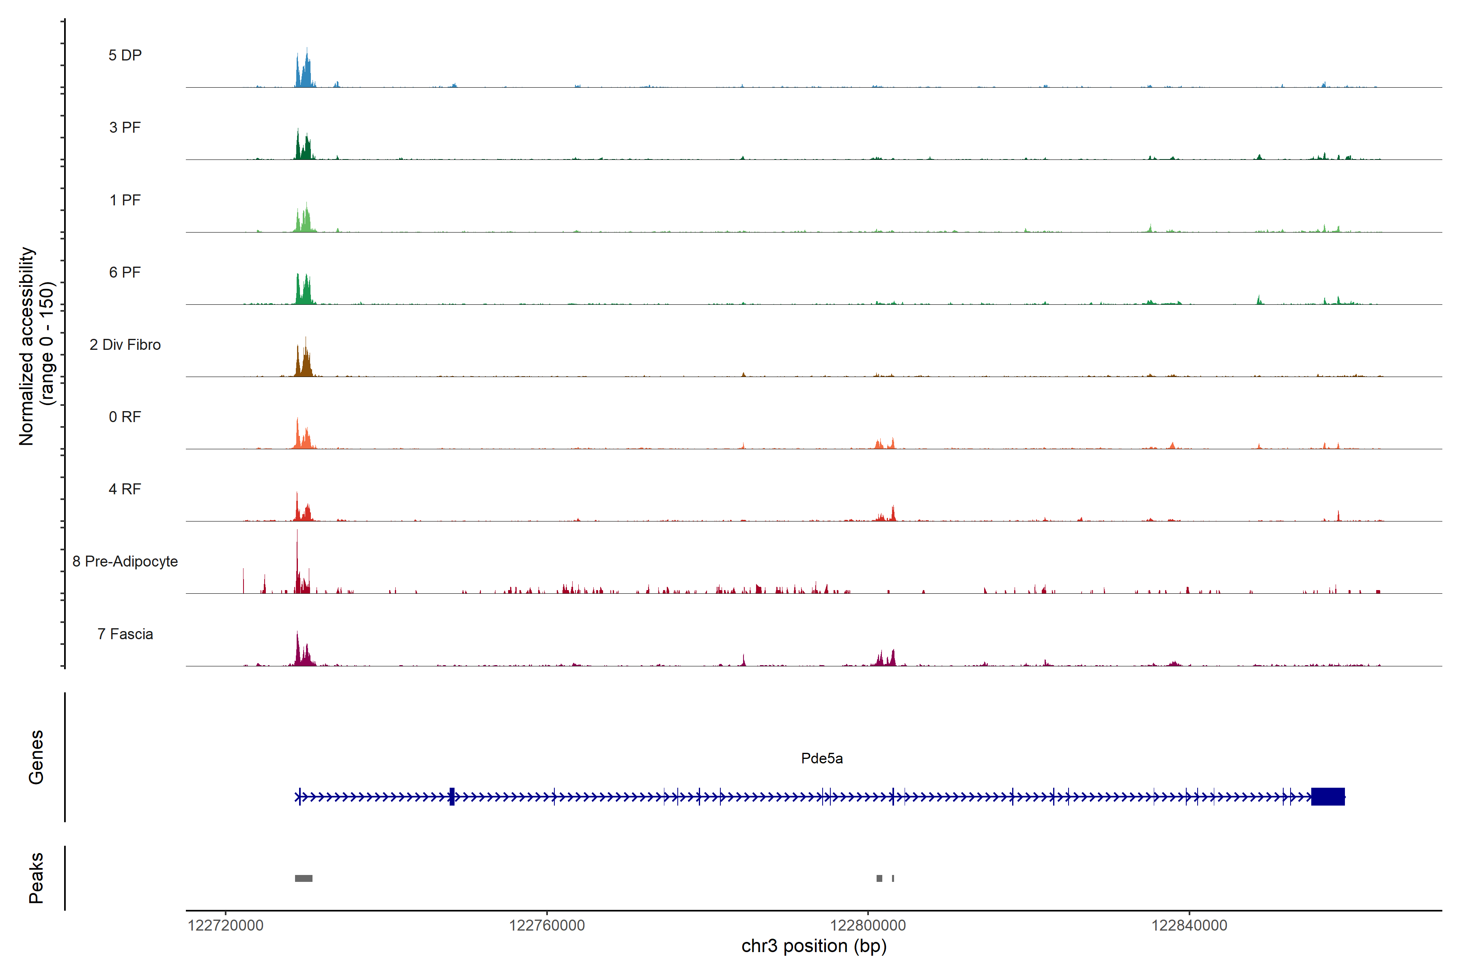Click the large Pde5a last exon block
Screen dimensions: 1461x974
tap(1327, 796)
